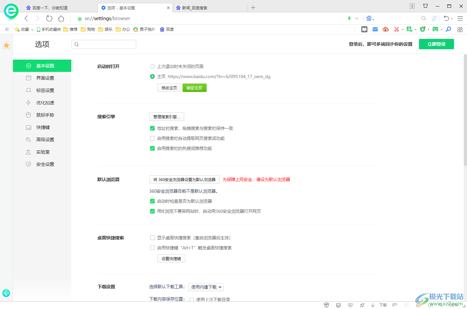The width and height of the screenshot is (467, 309).
Task: Enable Alt+T desktop quick search checkbox
Action: click(x=152, y=248)
